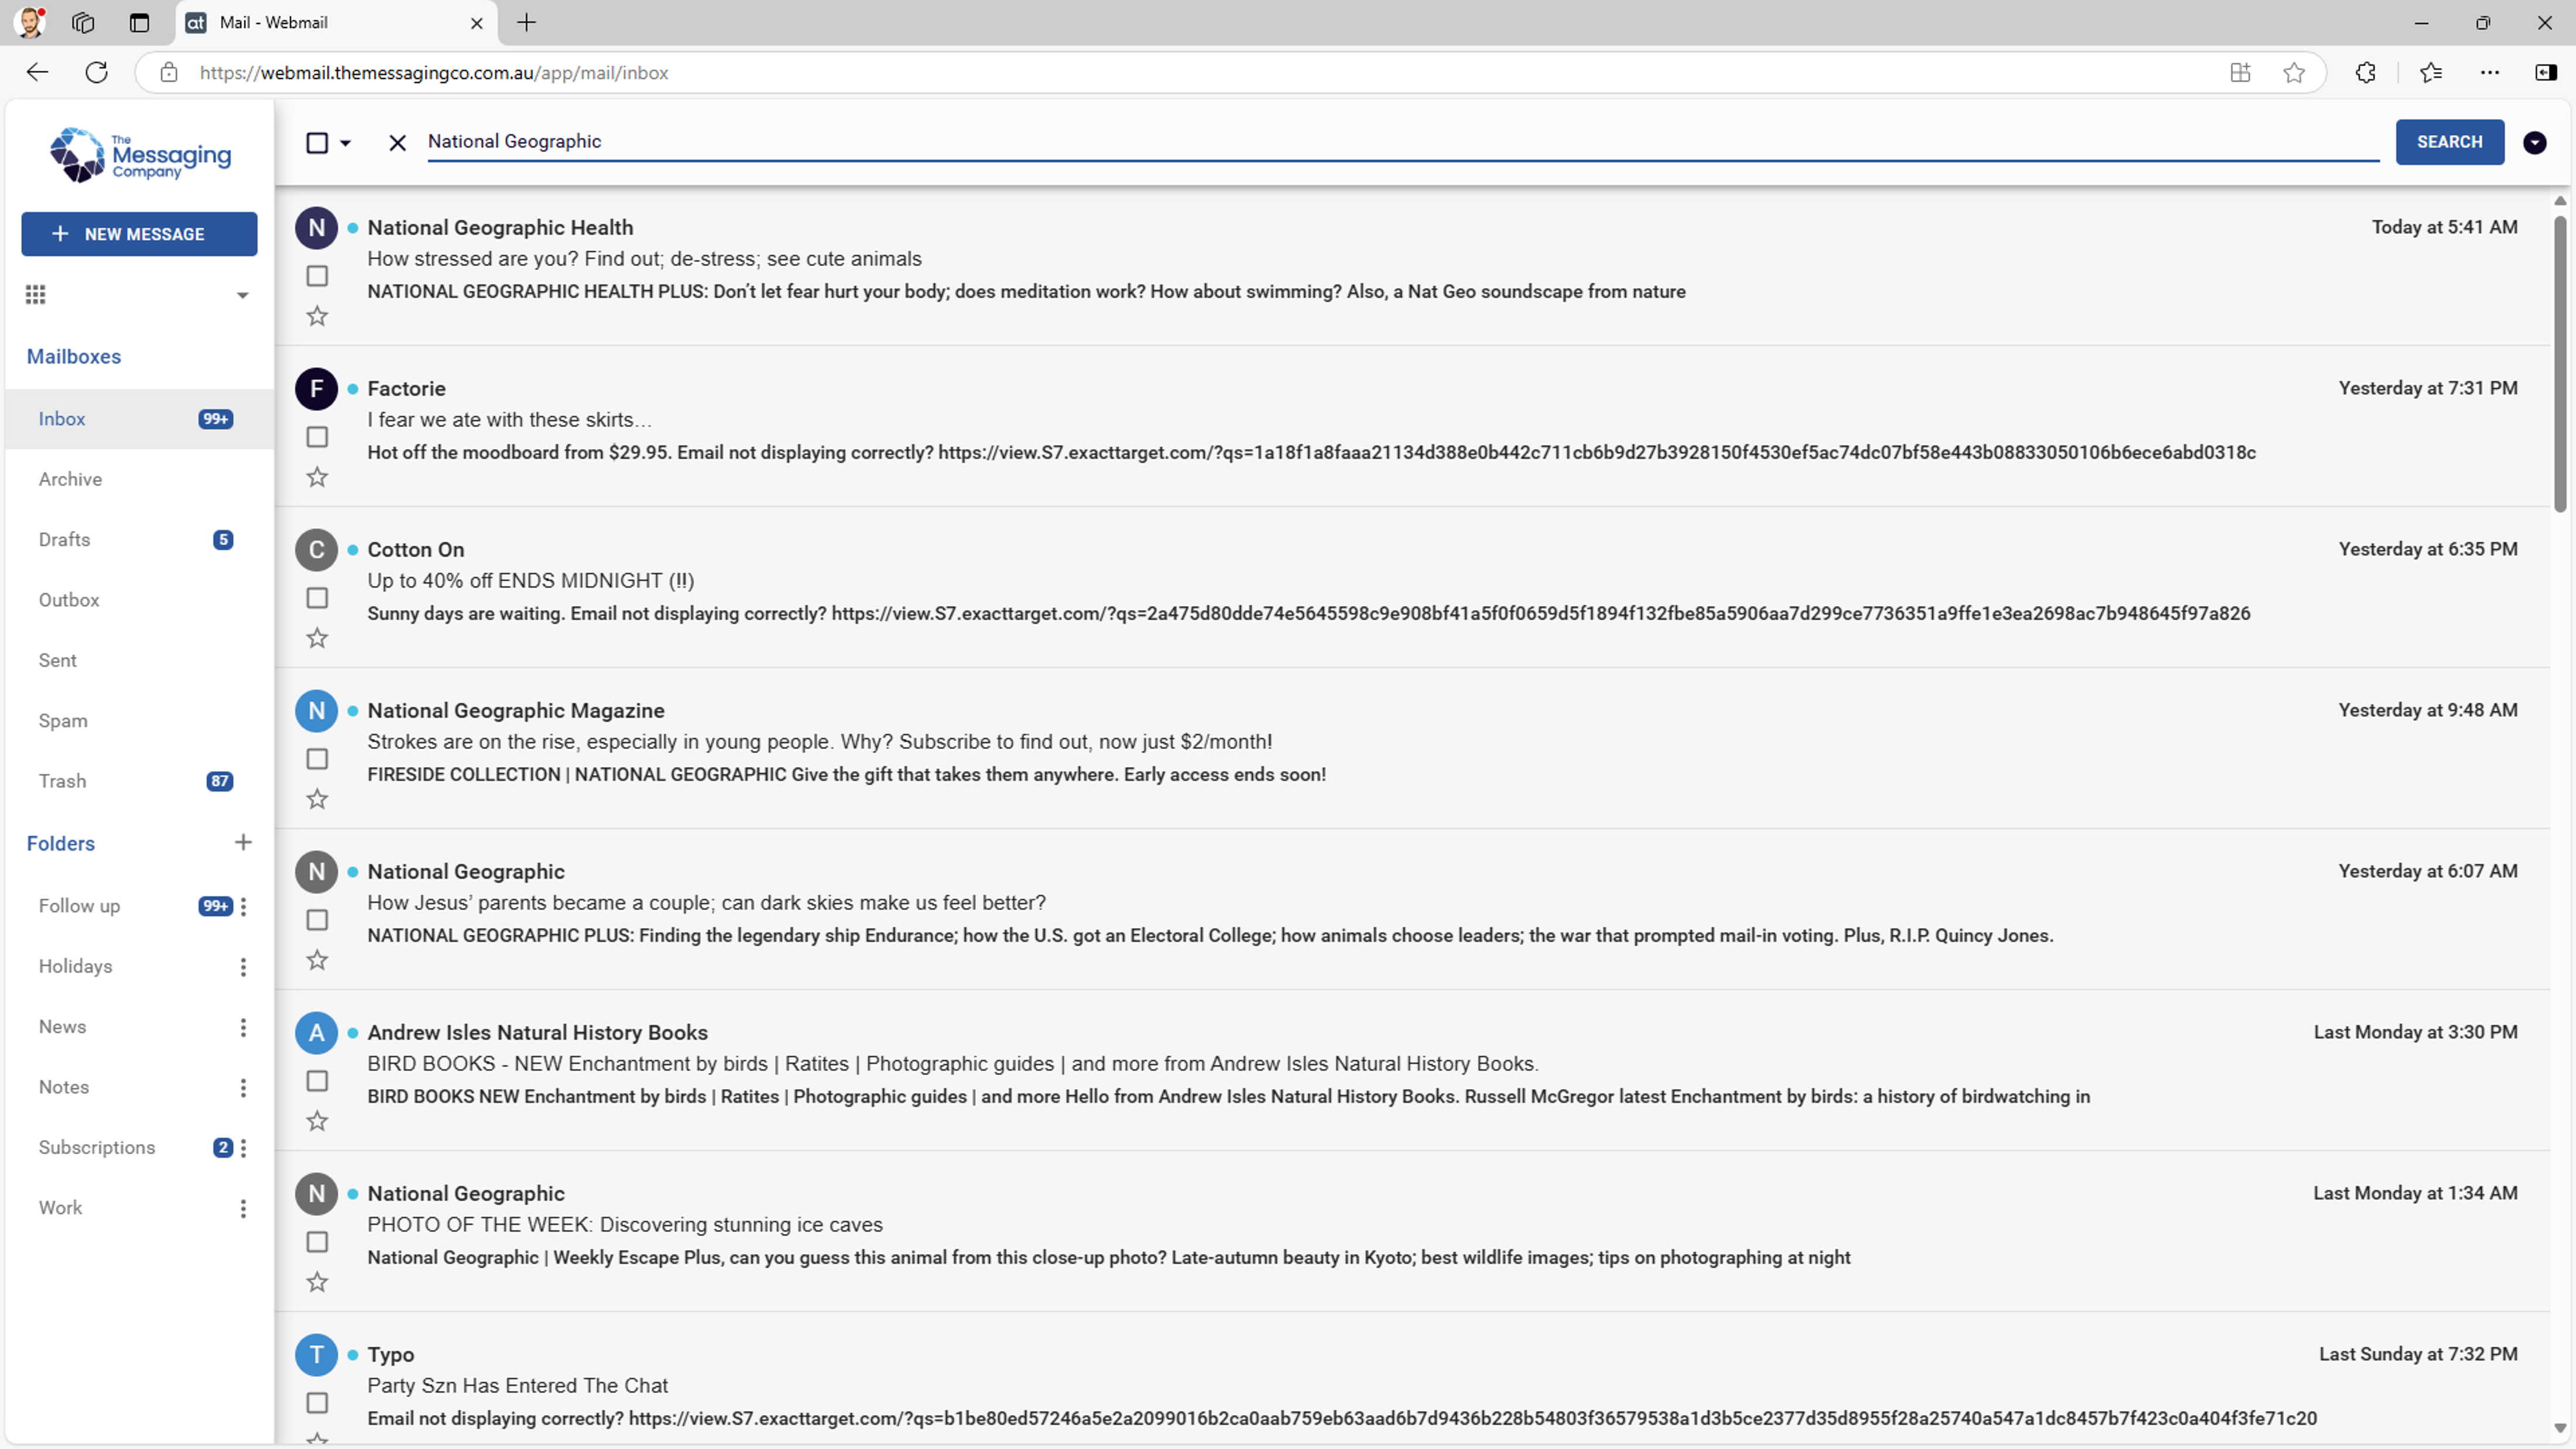Star the National Geographic Health email
This screenshot has width=2576, height=1449.
pyautogui.click(x=317, y=316)
